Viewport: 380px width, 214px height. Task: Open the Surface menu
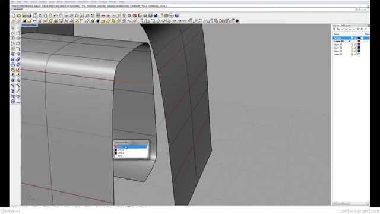point(43,2)
